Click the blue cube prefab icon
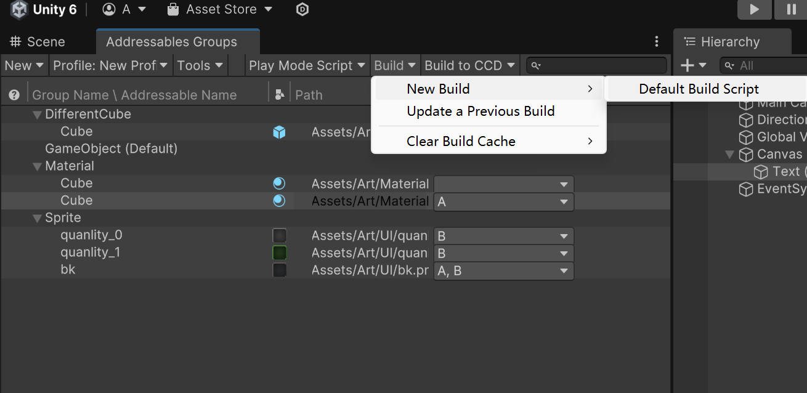The width and height of the screenshot is (807, 393). [x=279, y=132]
